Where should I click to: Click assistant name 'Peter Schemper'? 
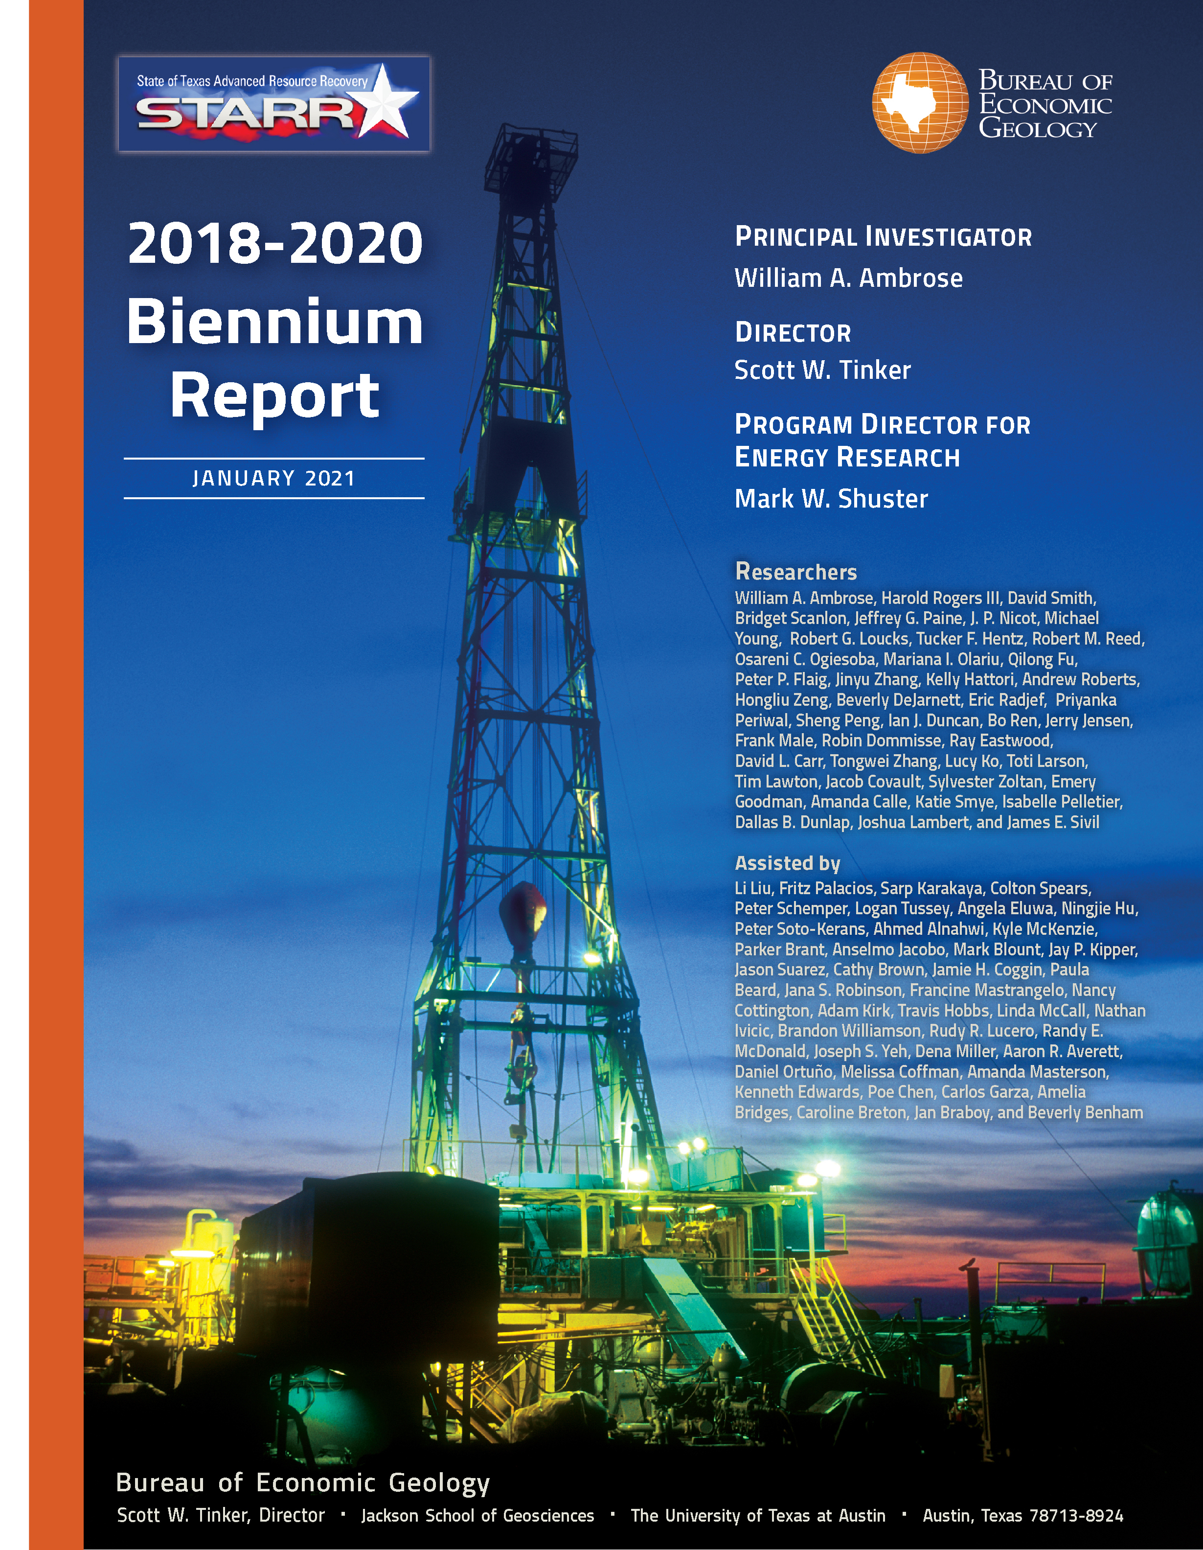click(x=791, y=908)
